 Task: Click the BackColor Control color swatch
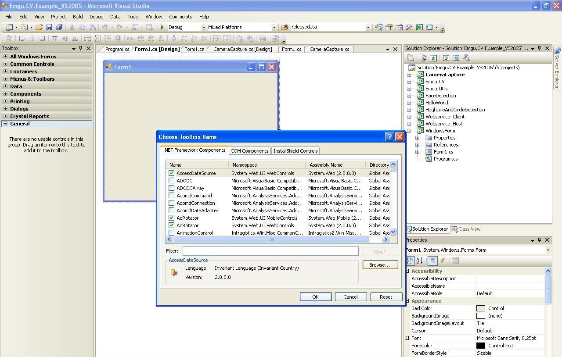tap(481, 308)
